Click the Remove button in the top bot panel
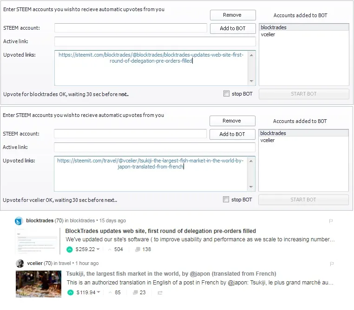The width and height of the screenshot is (354, 310). point(233,15)
